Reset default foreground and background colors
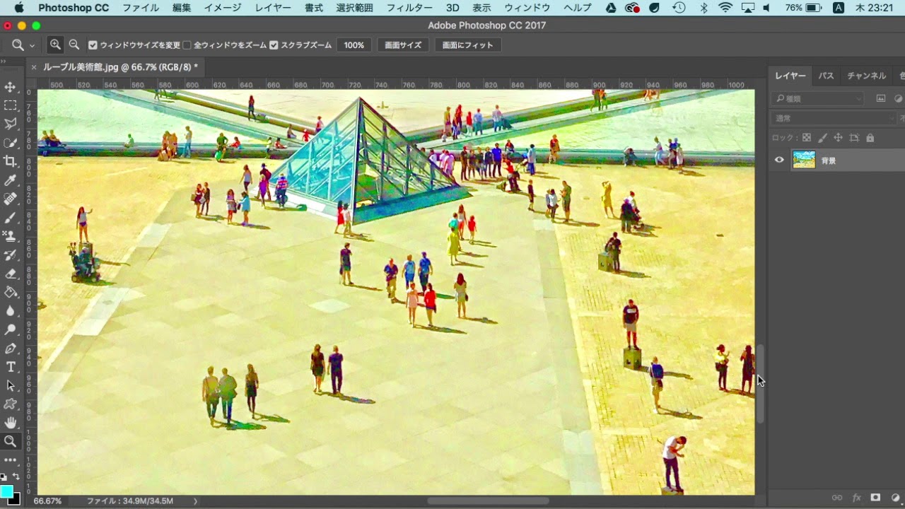 [x=3, y=477]
